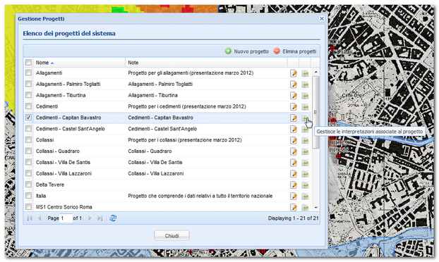Edit the Delta Tevere project icon
The height and width of the screenshot is (262, 439).
(294, 185)
